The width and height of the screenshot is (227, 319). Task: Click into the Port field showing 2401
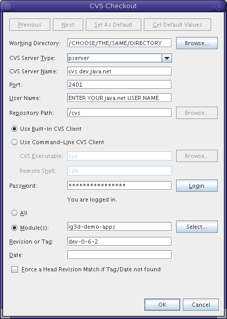click(120, 85)
